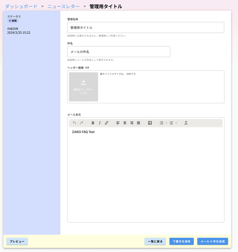The width and height of the screenshot is (238, 252).
Task: Click the 管理名称 input field
Action: click(146, 27)
